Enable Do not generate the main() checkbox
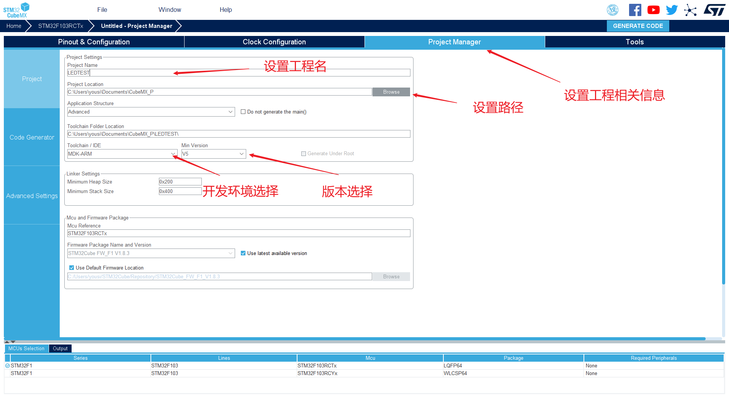729x398 pixels. tap(243, 112)
